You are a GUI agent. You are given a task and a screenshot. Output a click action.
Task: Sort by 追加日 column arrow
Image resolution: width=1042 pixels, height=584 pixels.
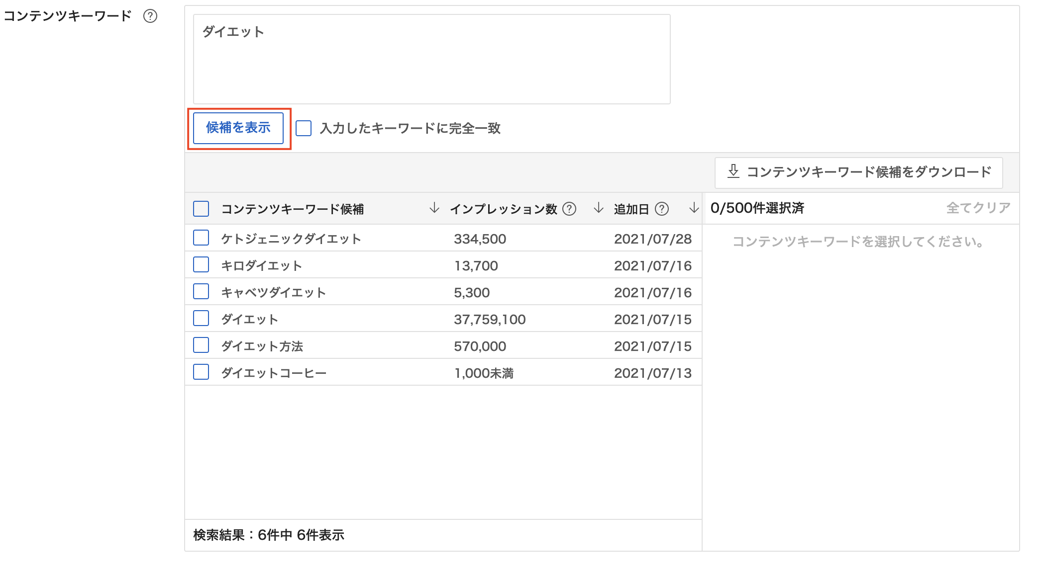click(x=694, y=208)
